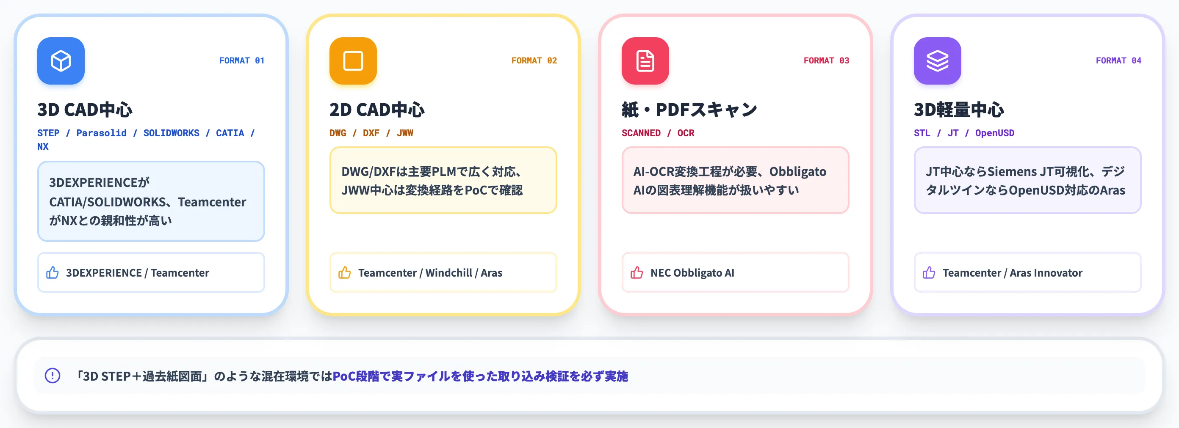Click the AI-OCR変換工程が必要 description box
The width and height of the screenshot is (1179, 428).
735,180
